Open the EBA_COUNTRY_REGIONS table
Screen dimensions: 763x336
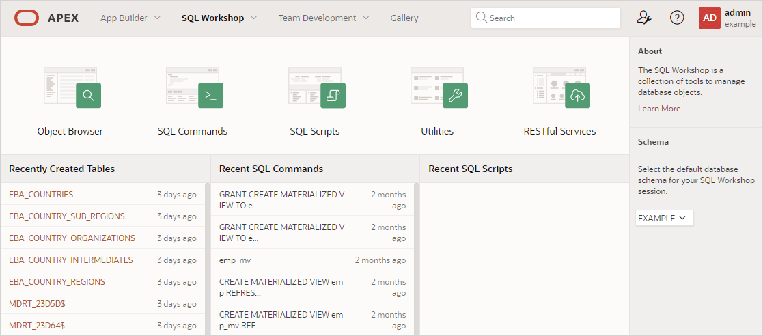[x=57, y=282]
